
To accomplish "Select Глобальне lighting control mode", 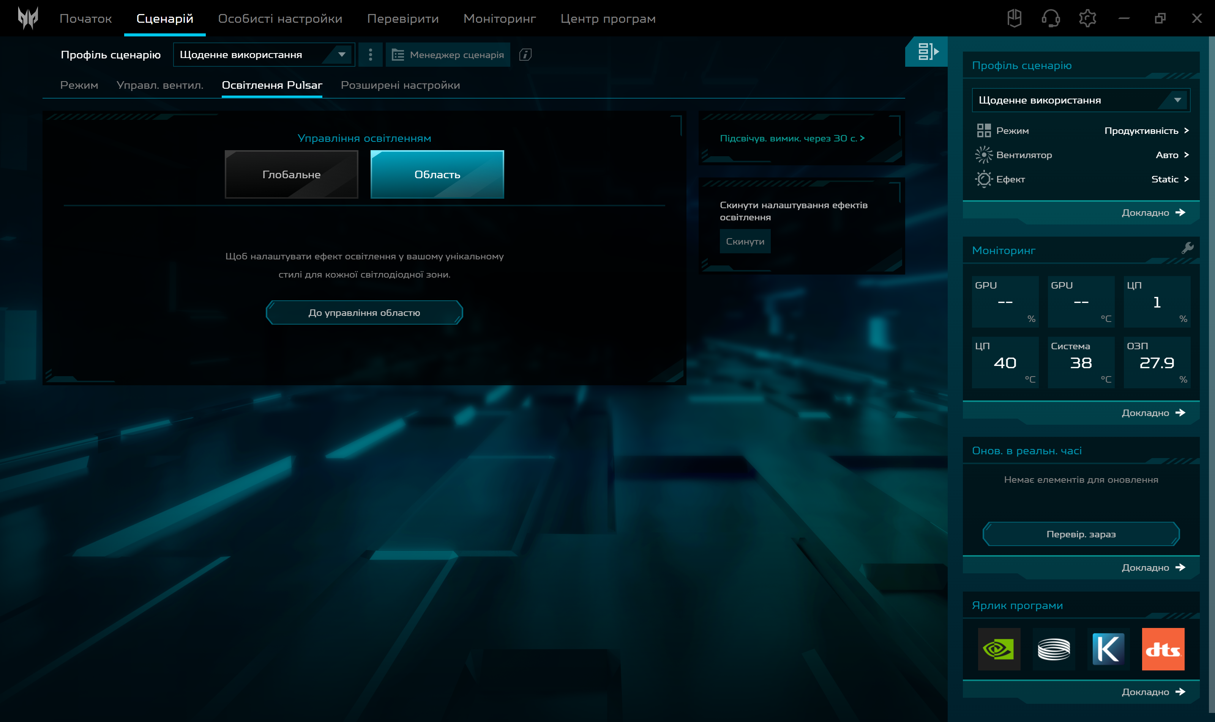I will [x=291, y=174].
